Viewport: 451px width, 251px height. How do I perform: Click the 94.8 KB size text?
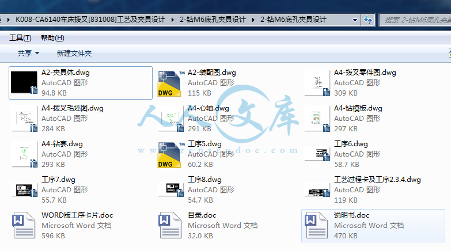coord(54,93)
